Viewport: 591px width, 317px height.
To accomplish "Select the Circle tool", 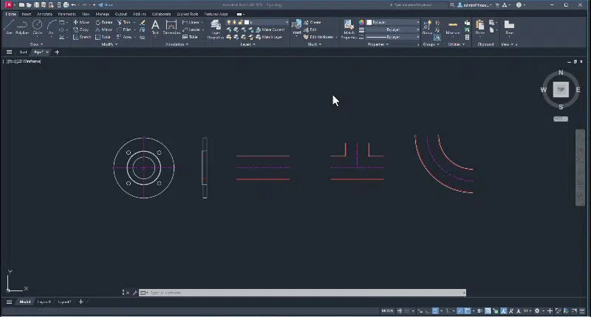I will [x=38, y=27].
